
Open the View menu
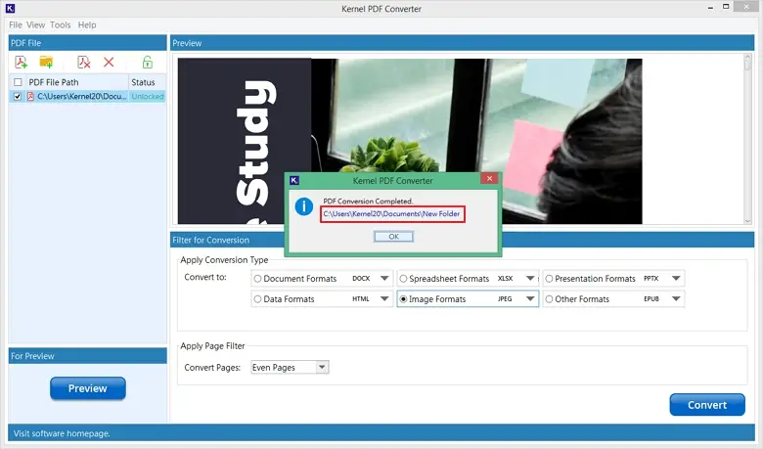(x=35, y=24)
